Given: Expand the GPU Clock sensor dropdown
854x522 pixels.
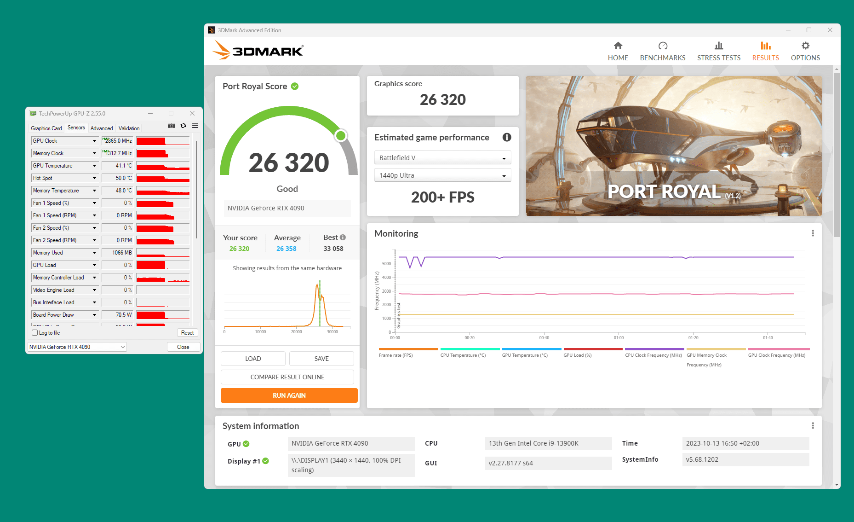Looking at the screenshot, I should [94, 141].
